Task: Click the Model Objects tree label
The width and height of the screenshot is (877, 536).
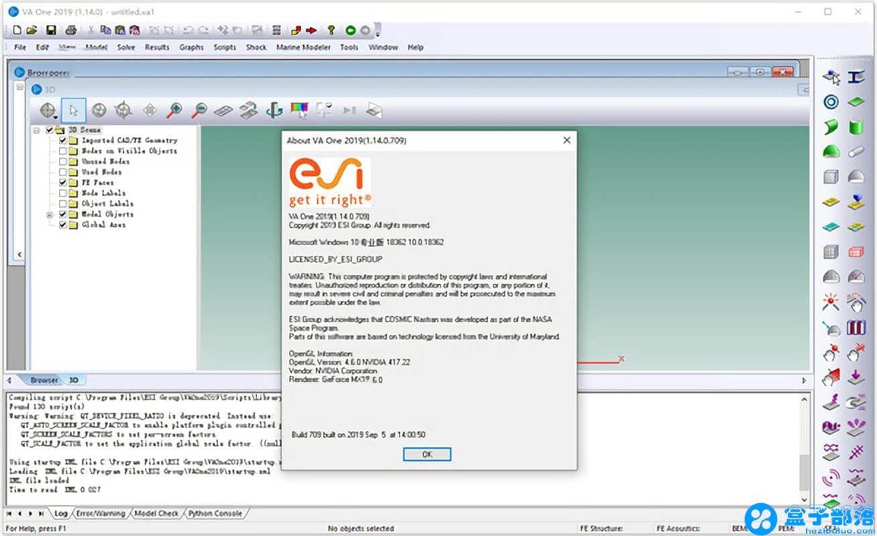Action: tap(107, 214)
